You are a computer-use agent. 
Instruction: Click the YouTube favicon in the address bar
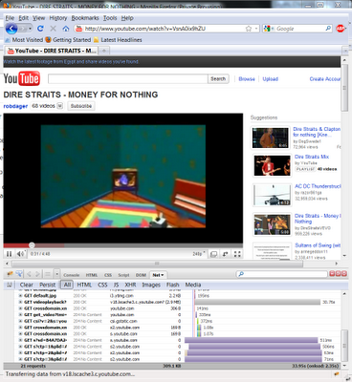[78, 29]
